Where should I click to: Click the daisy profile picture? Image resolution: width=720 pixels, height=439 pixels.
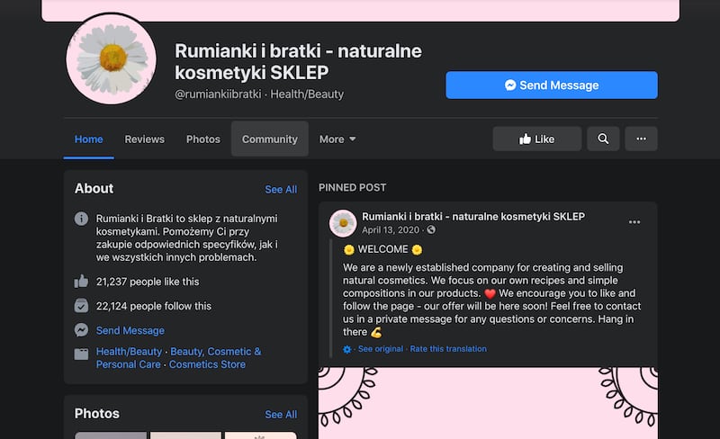112,58
